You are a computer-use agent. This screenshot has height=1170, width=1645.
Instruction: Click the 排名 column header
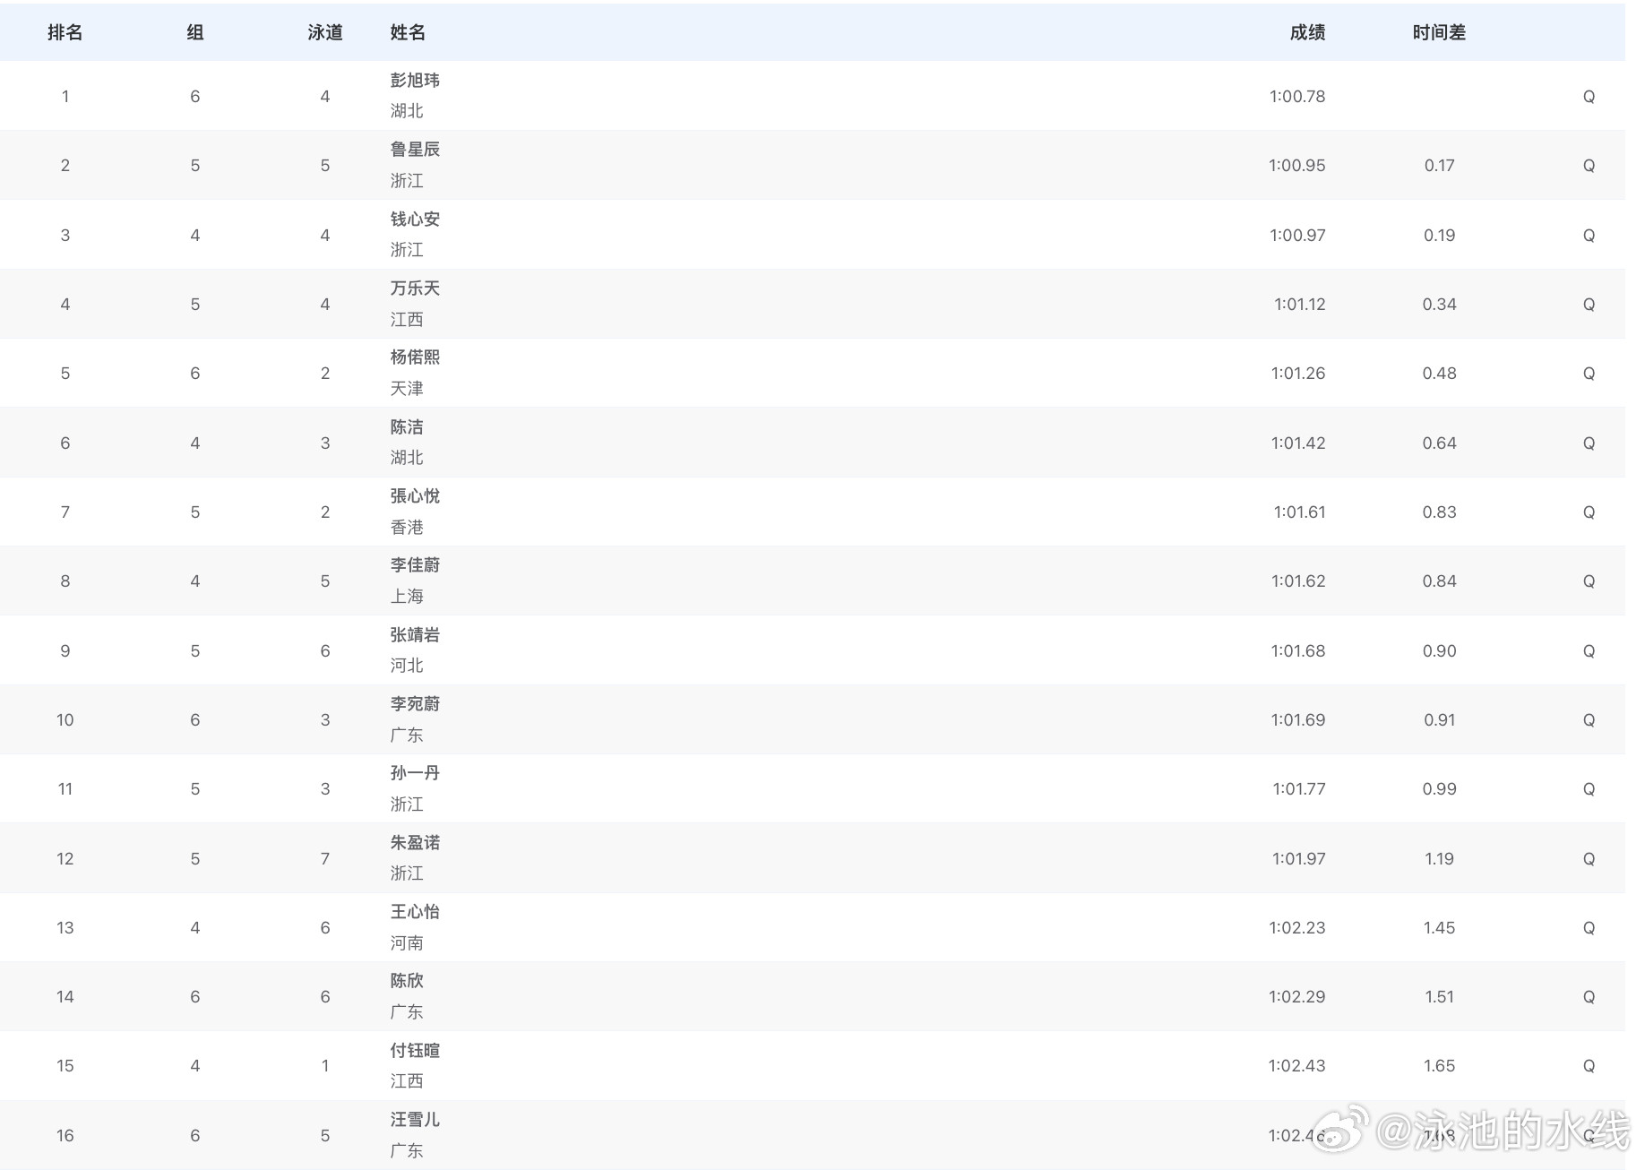tap(65, 32)
